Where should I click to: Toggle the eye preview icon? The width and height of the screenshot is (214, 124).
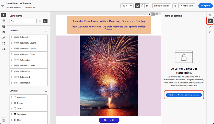point(147,6)
